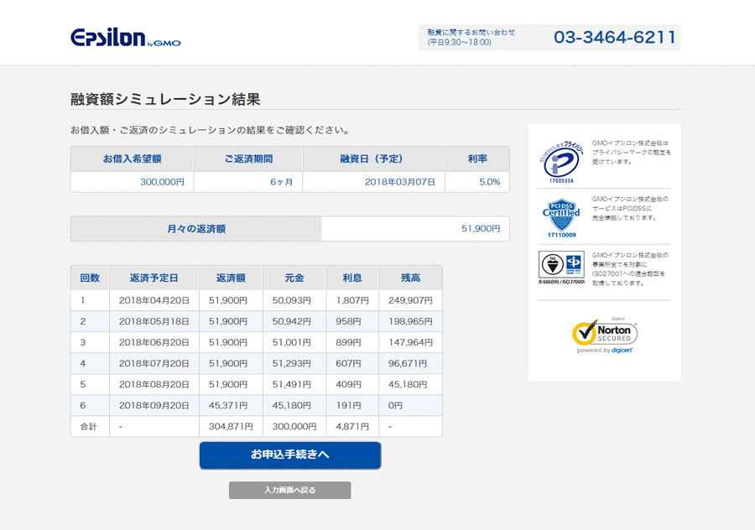
Task: Click the date 2018年09月20日
Action: coord(154,406)
